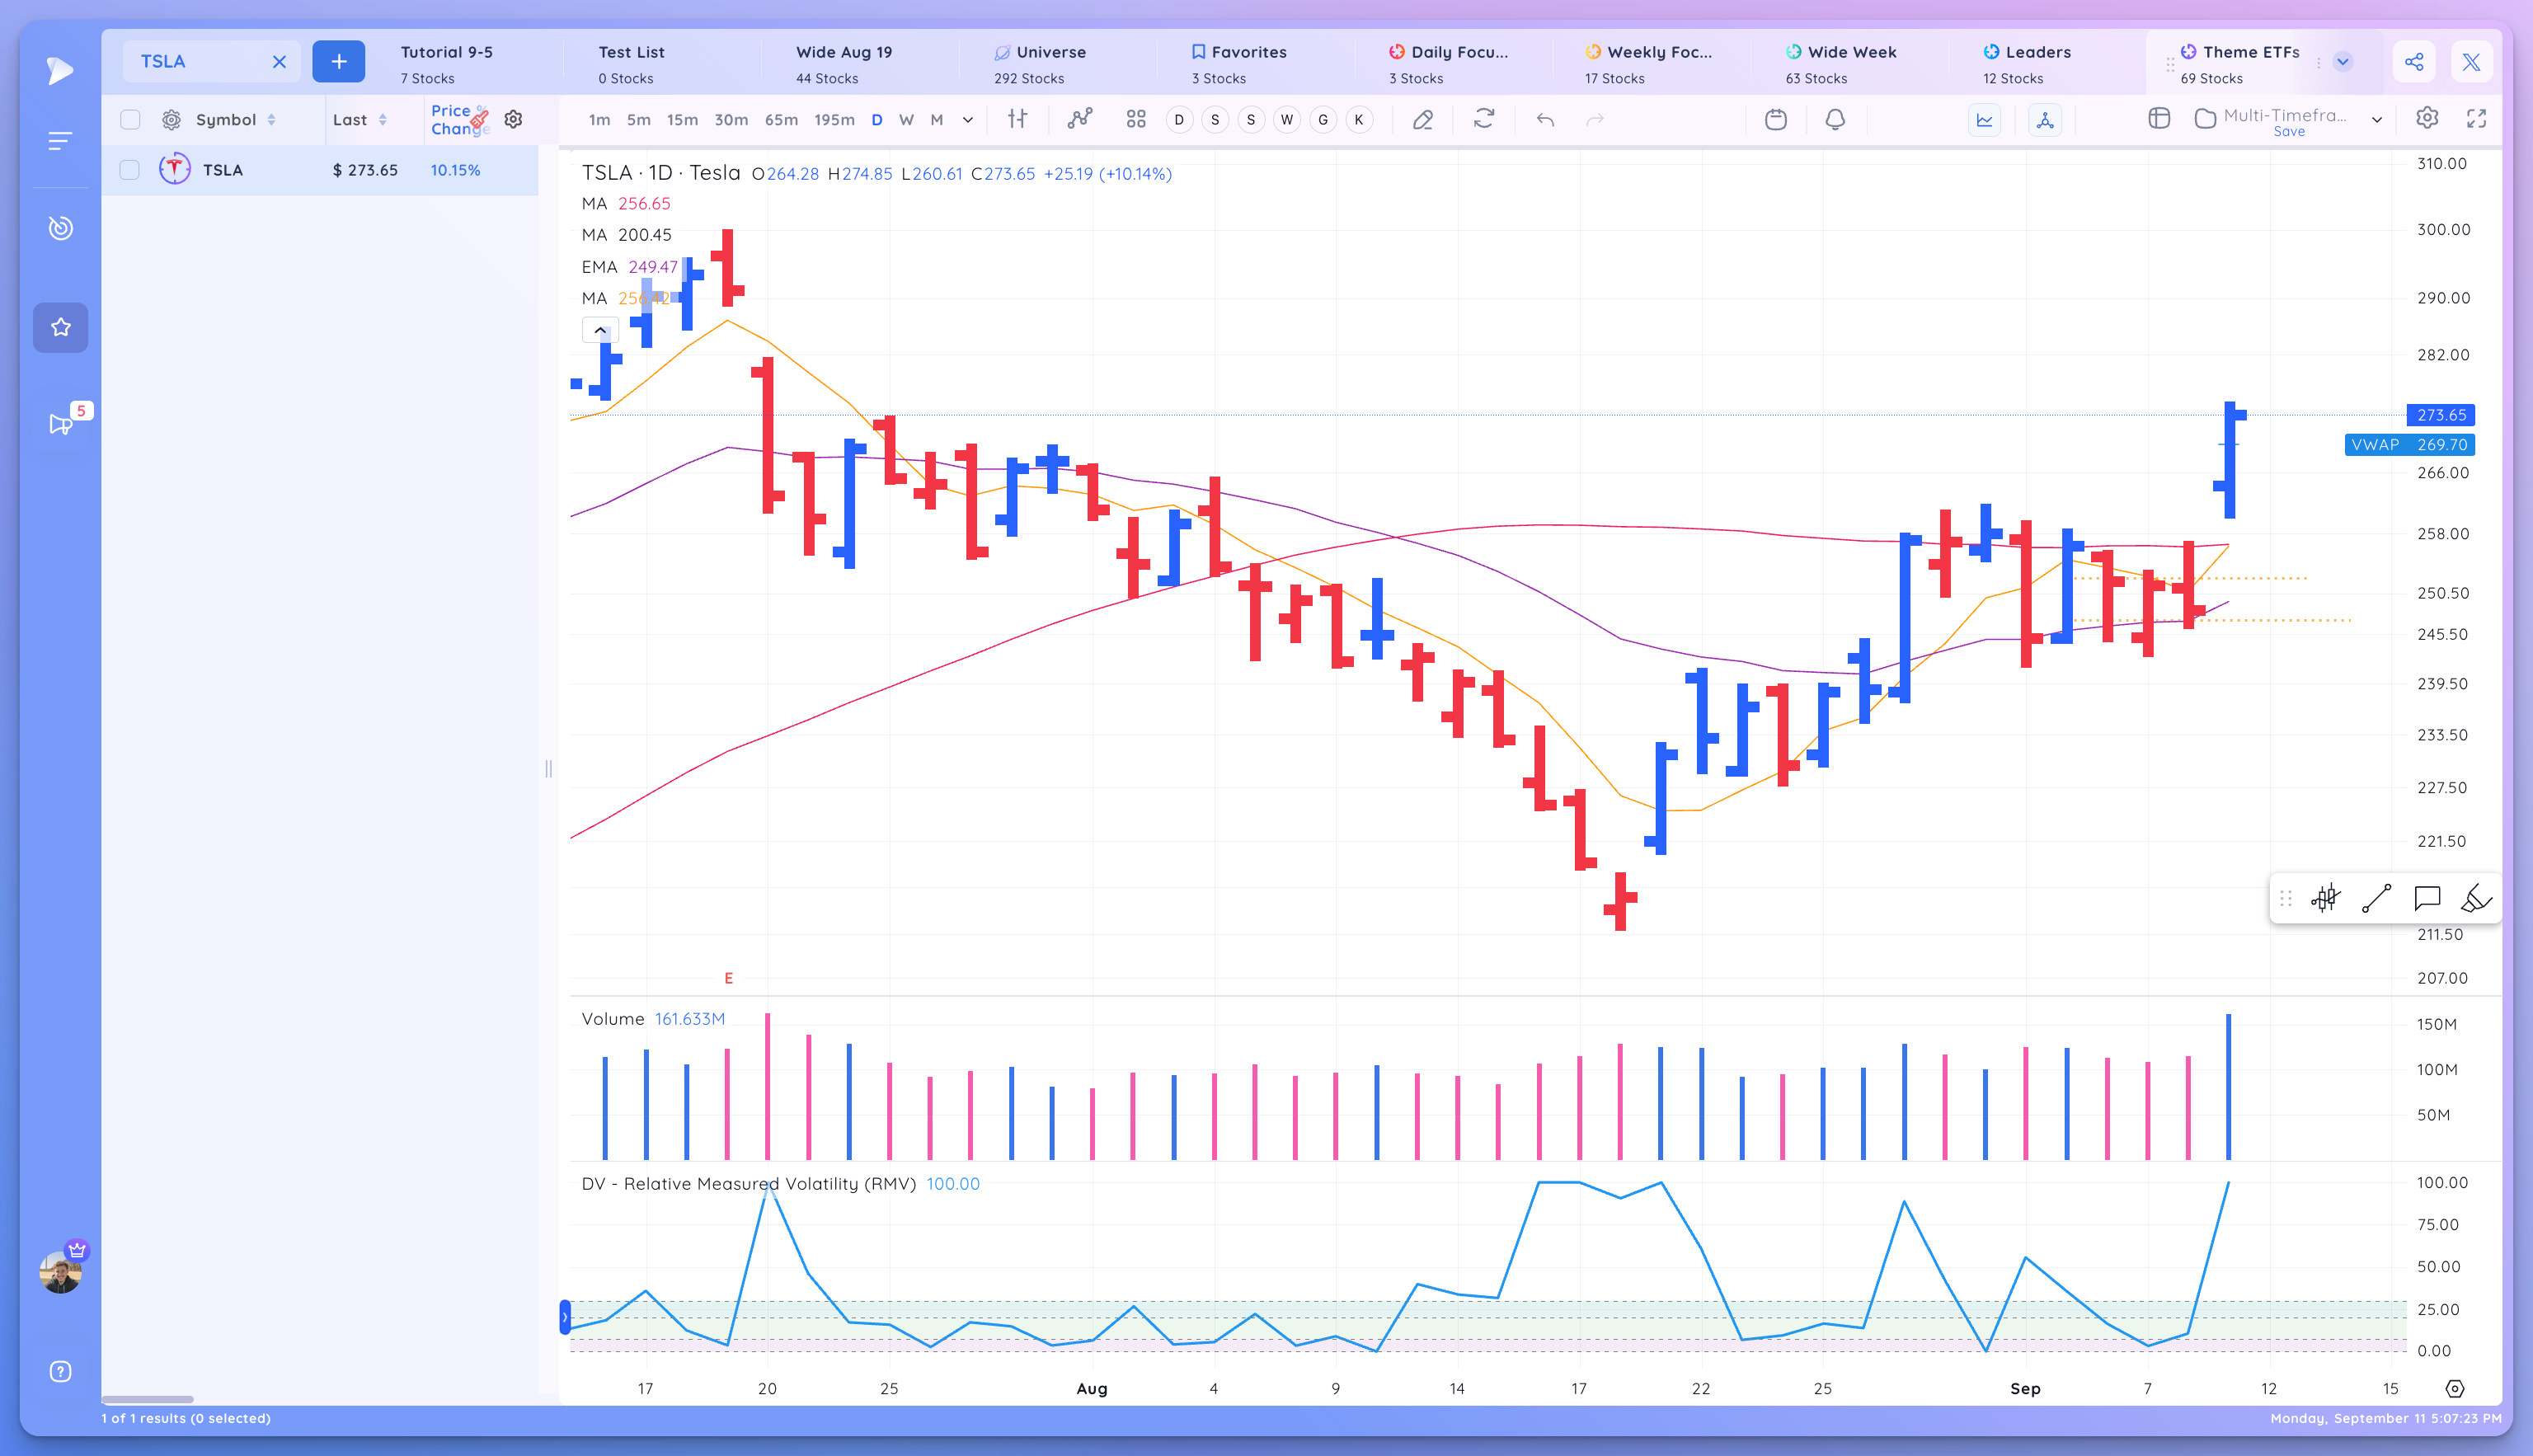Select the 65m timeframe
Image resolution: width=2533 pixels, height=1456 pixels.
(781, 120)
